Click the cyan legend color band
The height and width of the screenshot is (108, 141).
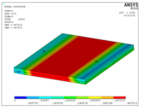(x=45, y=97)
